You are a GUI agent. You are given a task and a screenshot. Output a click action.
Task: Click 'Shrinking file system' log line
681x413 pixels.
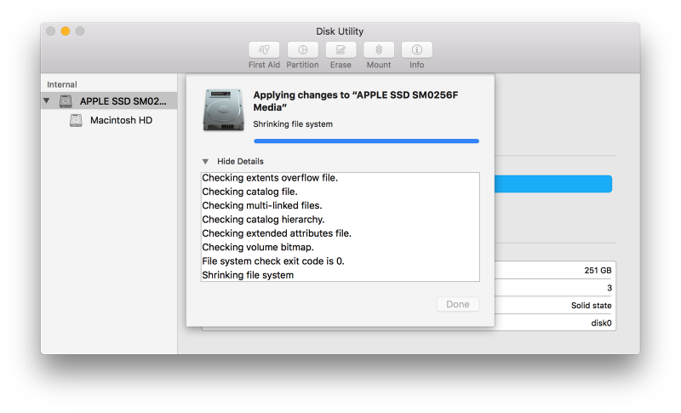coord(248,275)
